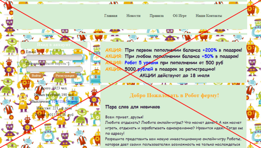Select Об Игре in the top navigation
The height and width of the screenshot is (148, 261).
coord(180,16)
